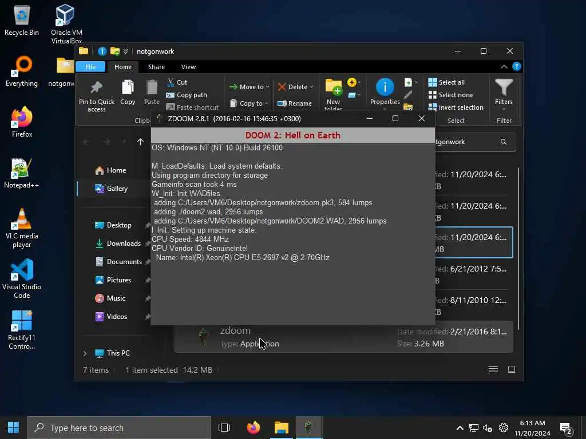Open Customize Quick Access Toolbar dropdown

(125, 51)
